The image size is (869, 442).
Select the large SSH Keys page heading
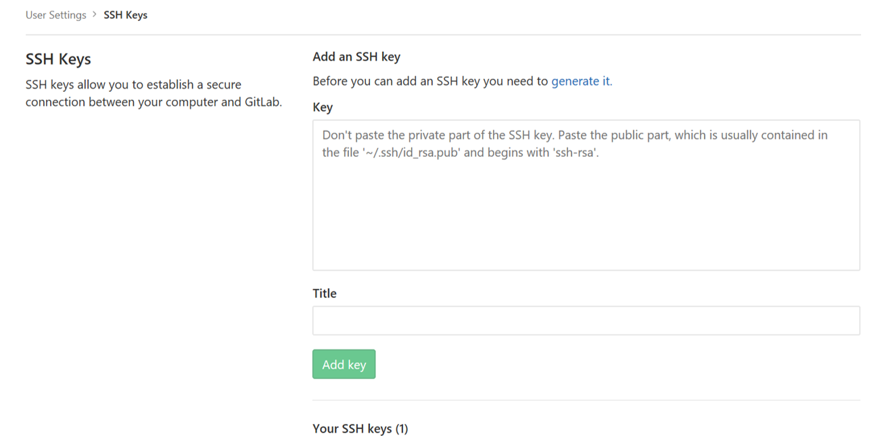(x=58, y=59)
